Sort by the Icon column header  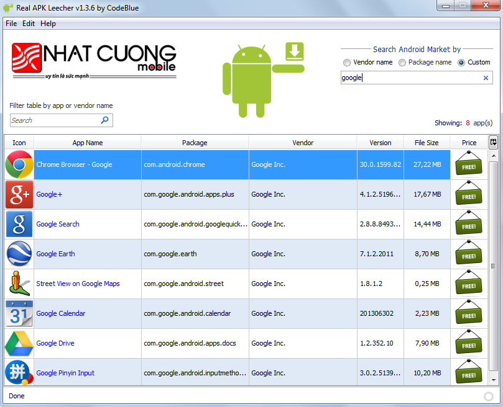(19, 143)
